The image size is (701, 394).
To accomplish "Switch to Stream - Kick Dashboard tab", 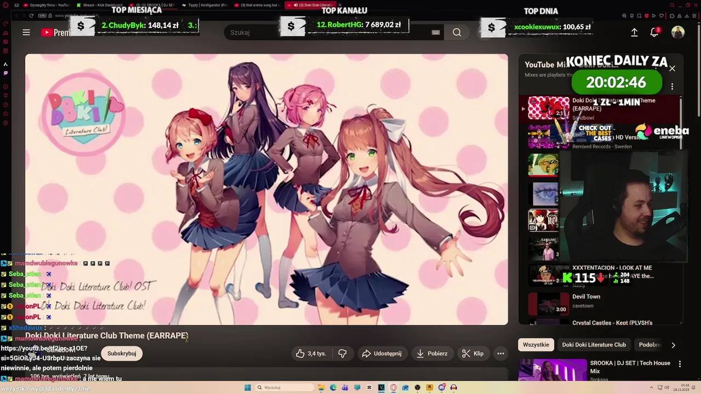I will point(100,5).
